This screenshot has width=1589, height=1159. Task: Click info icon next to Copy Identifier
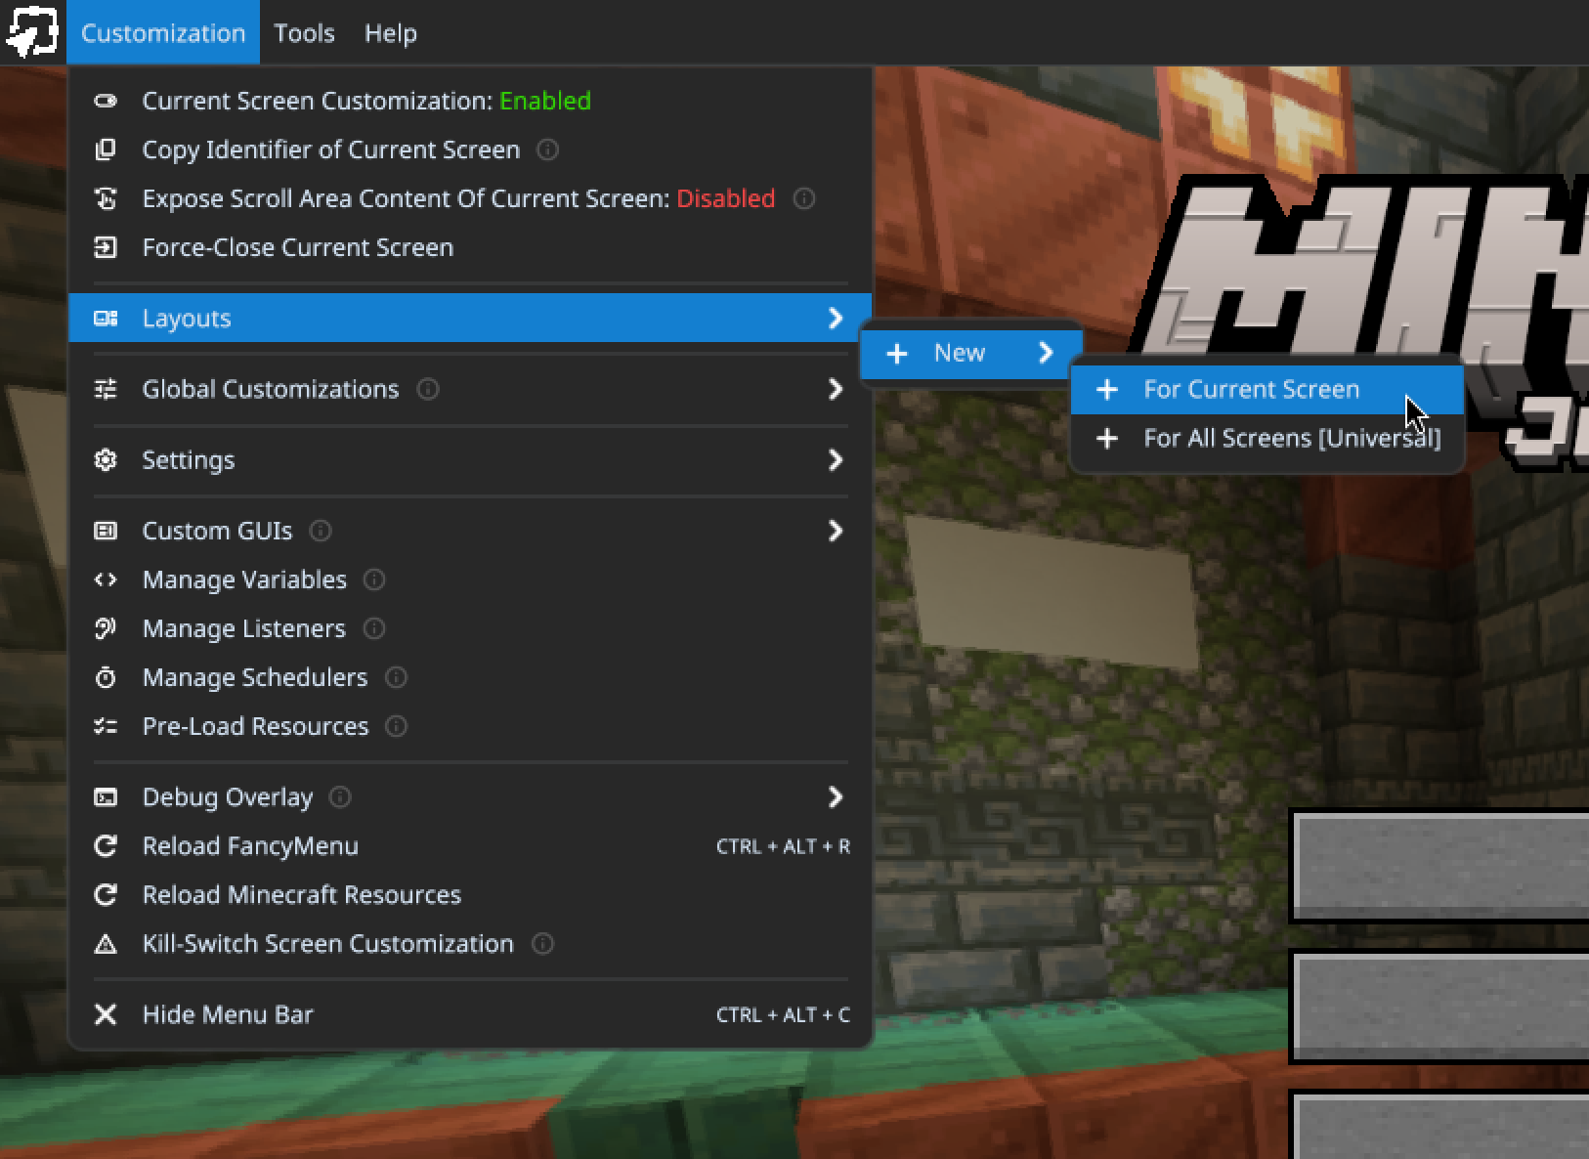point(548,150)
